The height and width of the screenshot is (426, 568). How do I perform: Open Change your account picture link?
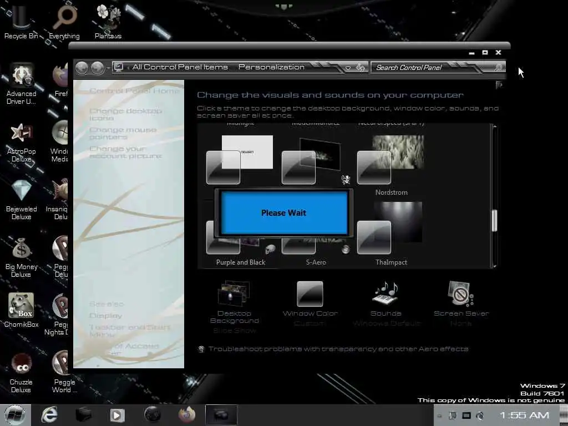click(125, 152)
